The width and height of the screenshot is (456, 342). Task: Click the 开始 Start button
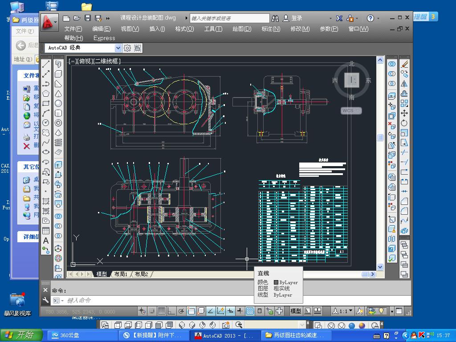pos(21,335)
